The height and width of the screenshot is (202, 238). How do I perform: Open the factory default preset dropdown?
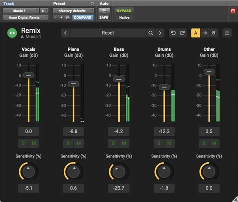pyautogui.click(x=74, y=11)
